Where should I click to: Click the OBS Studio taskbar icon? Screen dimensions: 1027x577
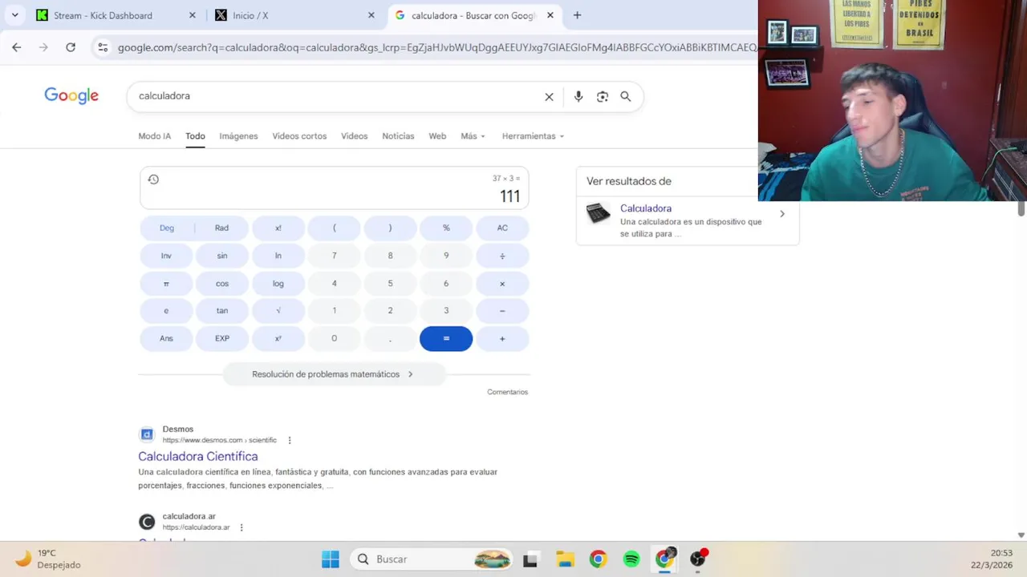click(698, 559)
